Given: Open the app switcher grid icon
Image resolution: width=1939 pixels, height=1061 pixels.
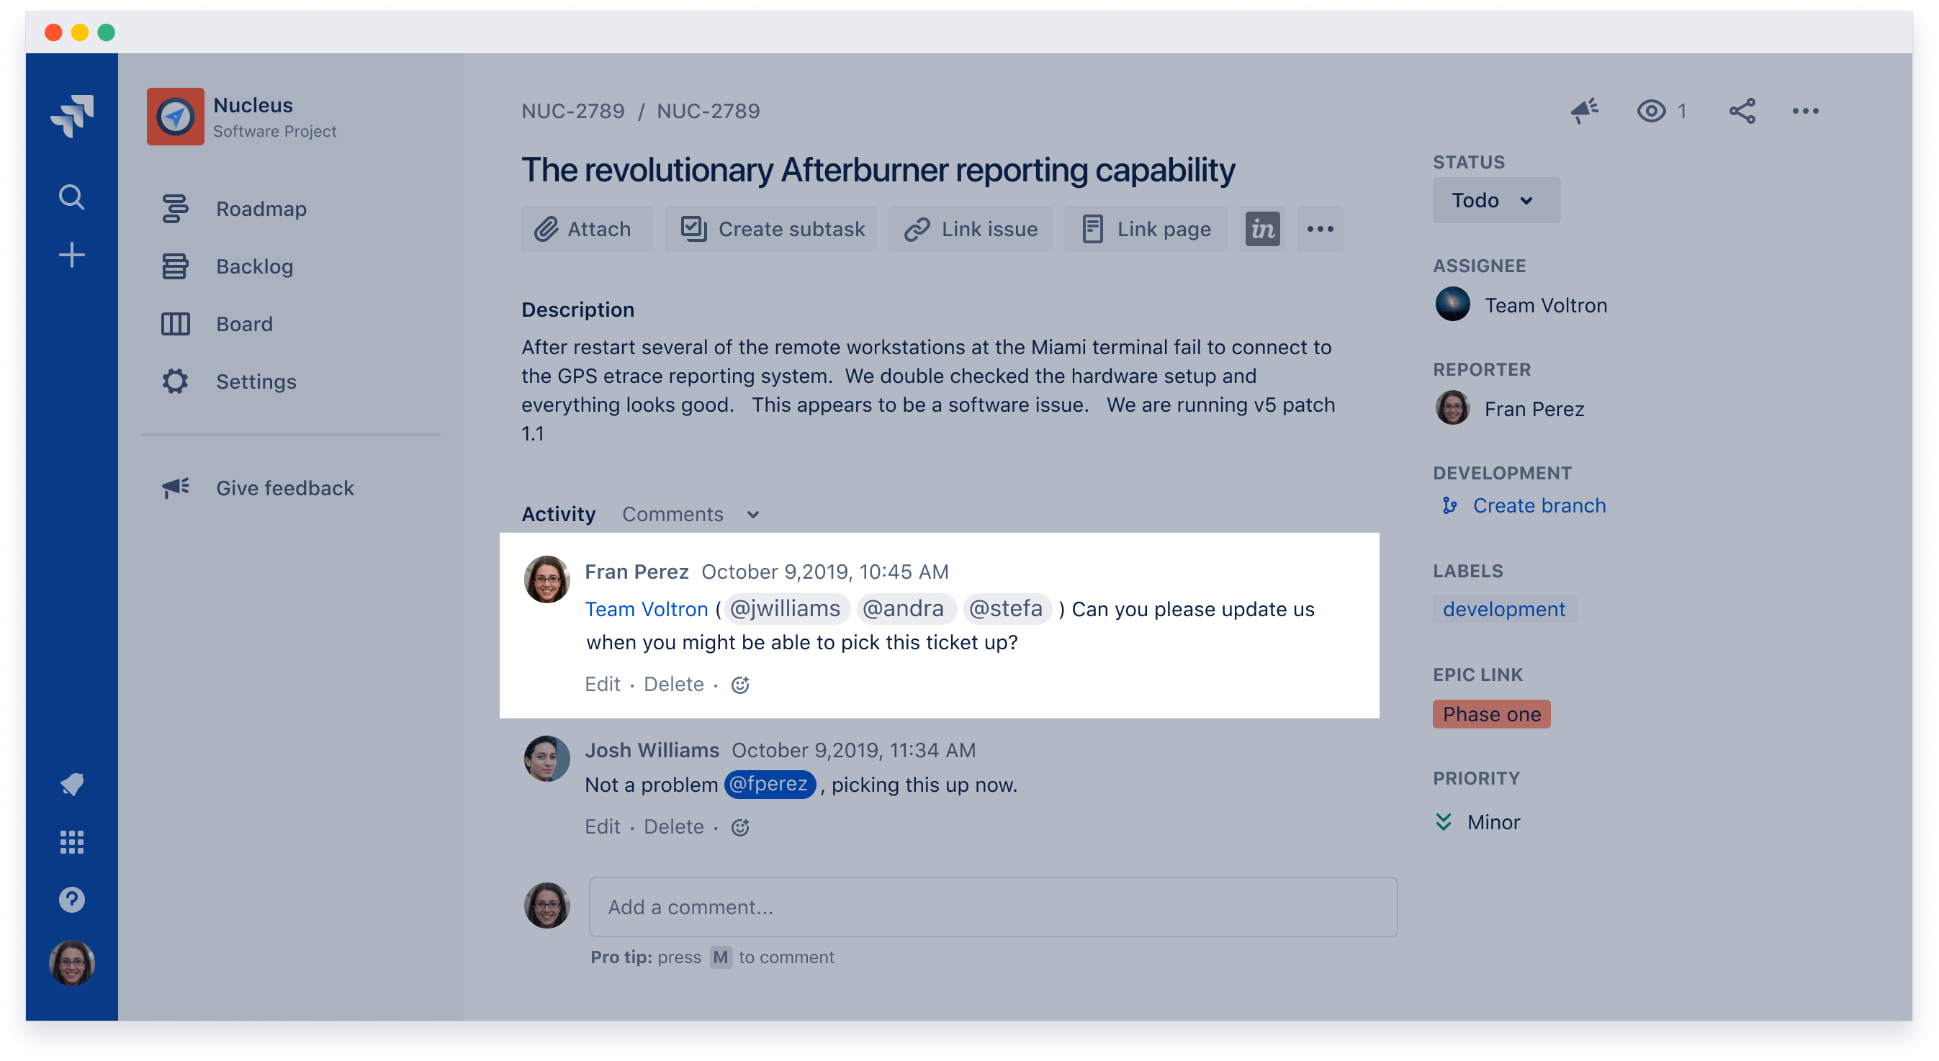Looking at the screenshot, I should coord(71,842).
